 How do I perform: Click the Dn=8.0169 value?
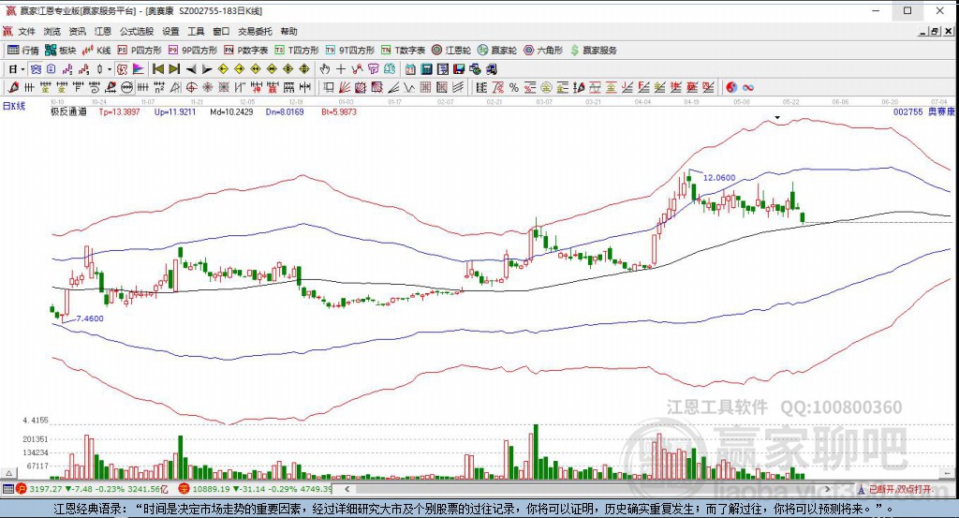285,111
